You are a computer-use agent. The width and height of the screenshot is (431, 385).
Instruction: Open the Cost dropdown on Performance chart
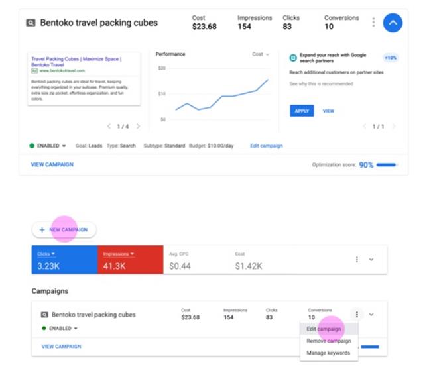point(261,54)
